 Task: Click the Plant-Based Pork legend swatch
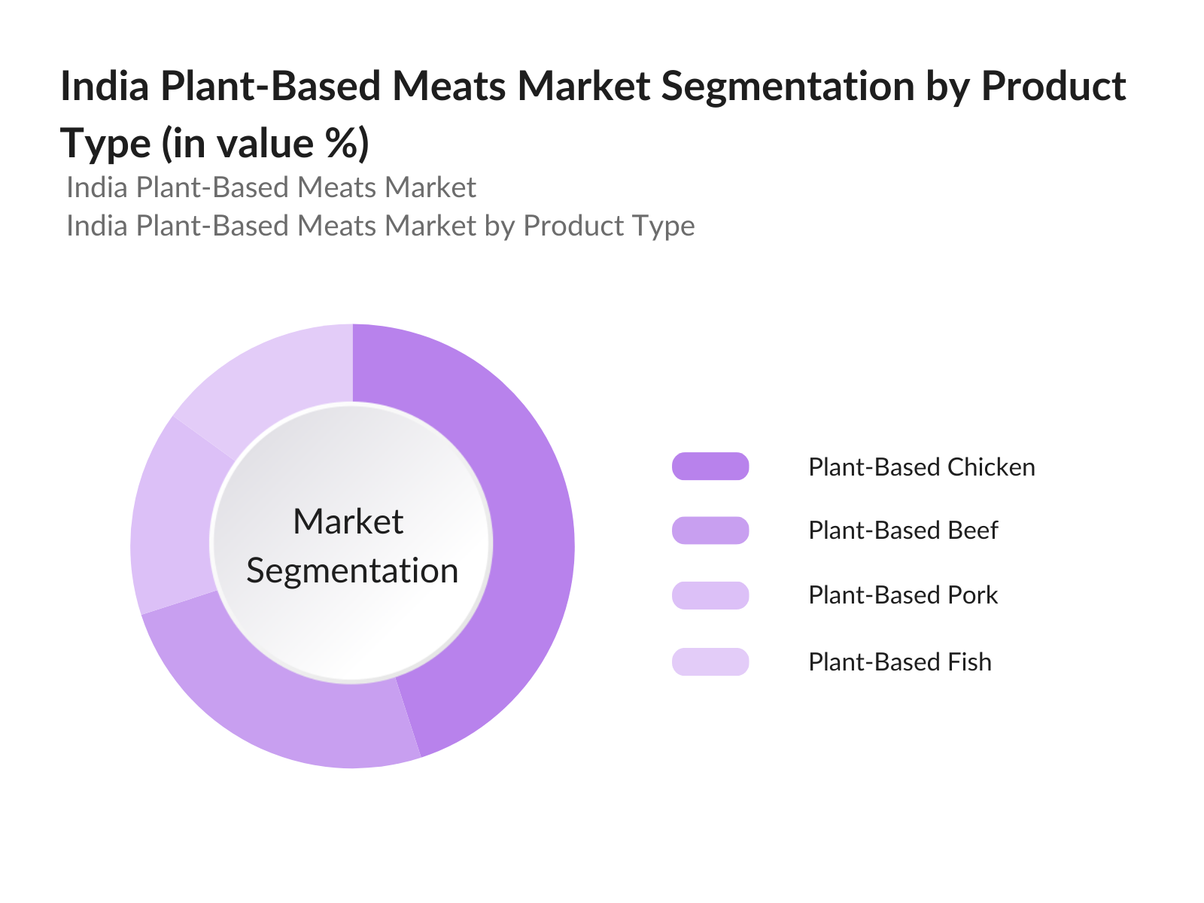(x=710, y=595)
